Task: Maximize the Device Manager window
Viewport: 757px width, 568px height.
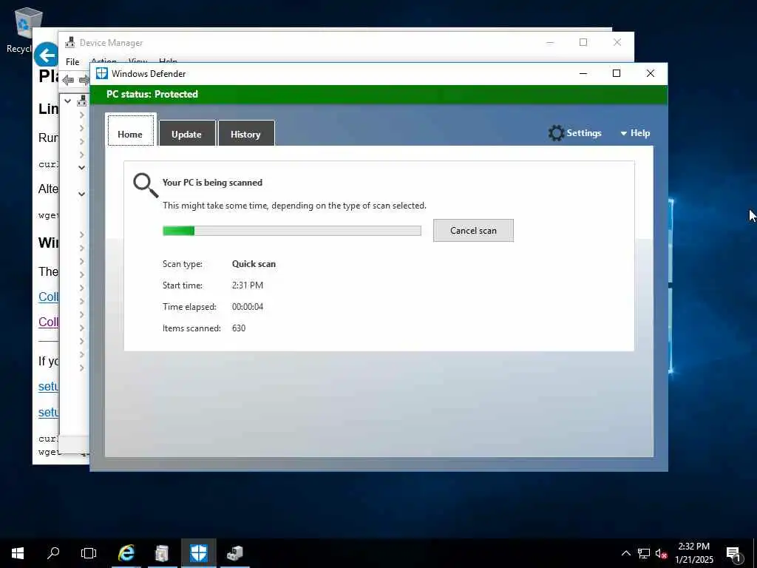Action: 583,42
